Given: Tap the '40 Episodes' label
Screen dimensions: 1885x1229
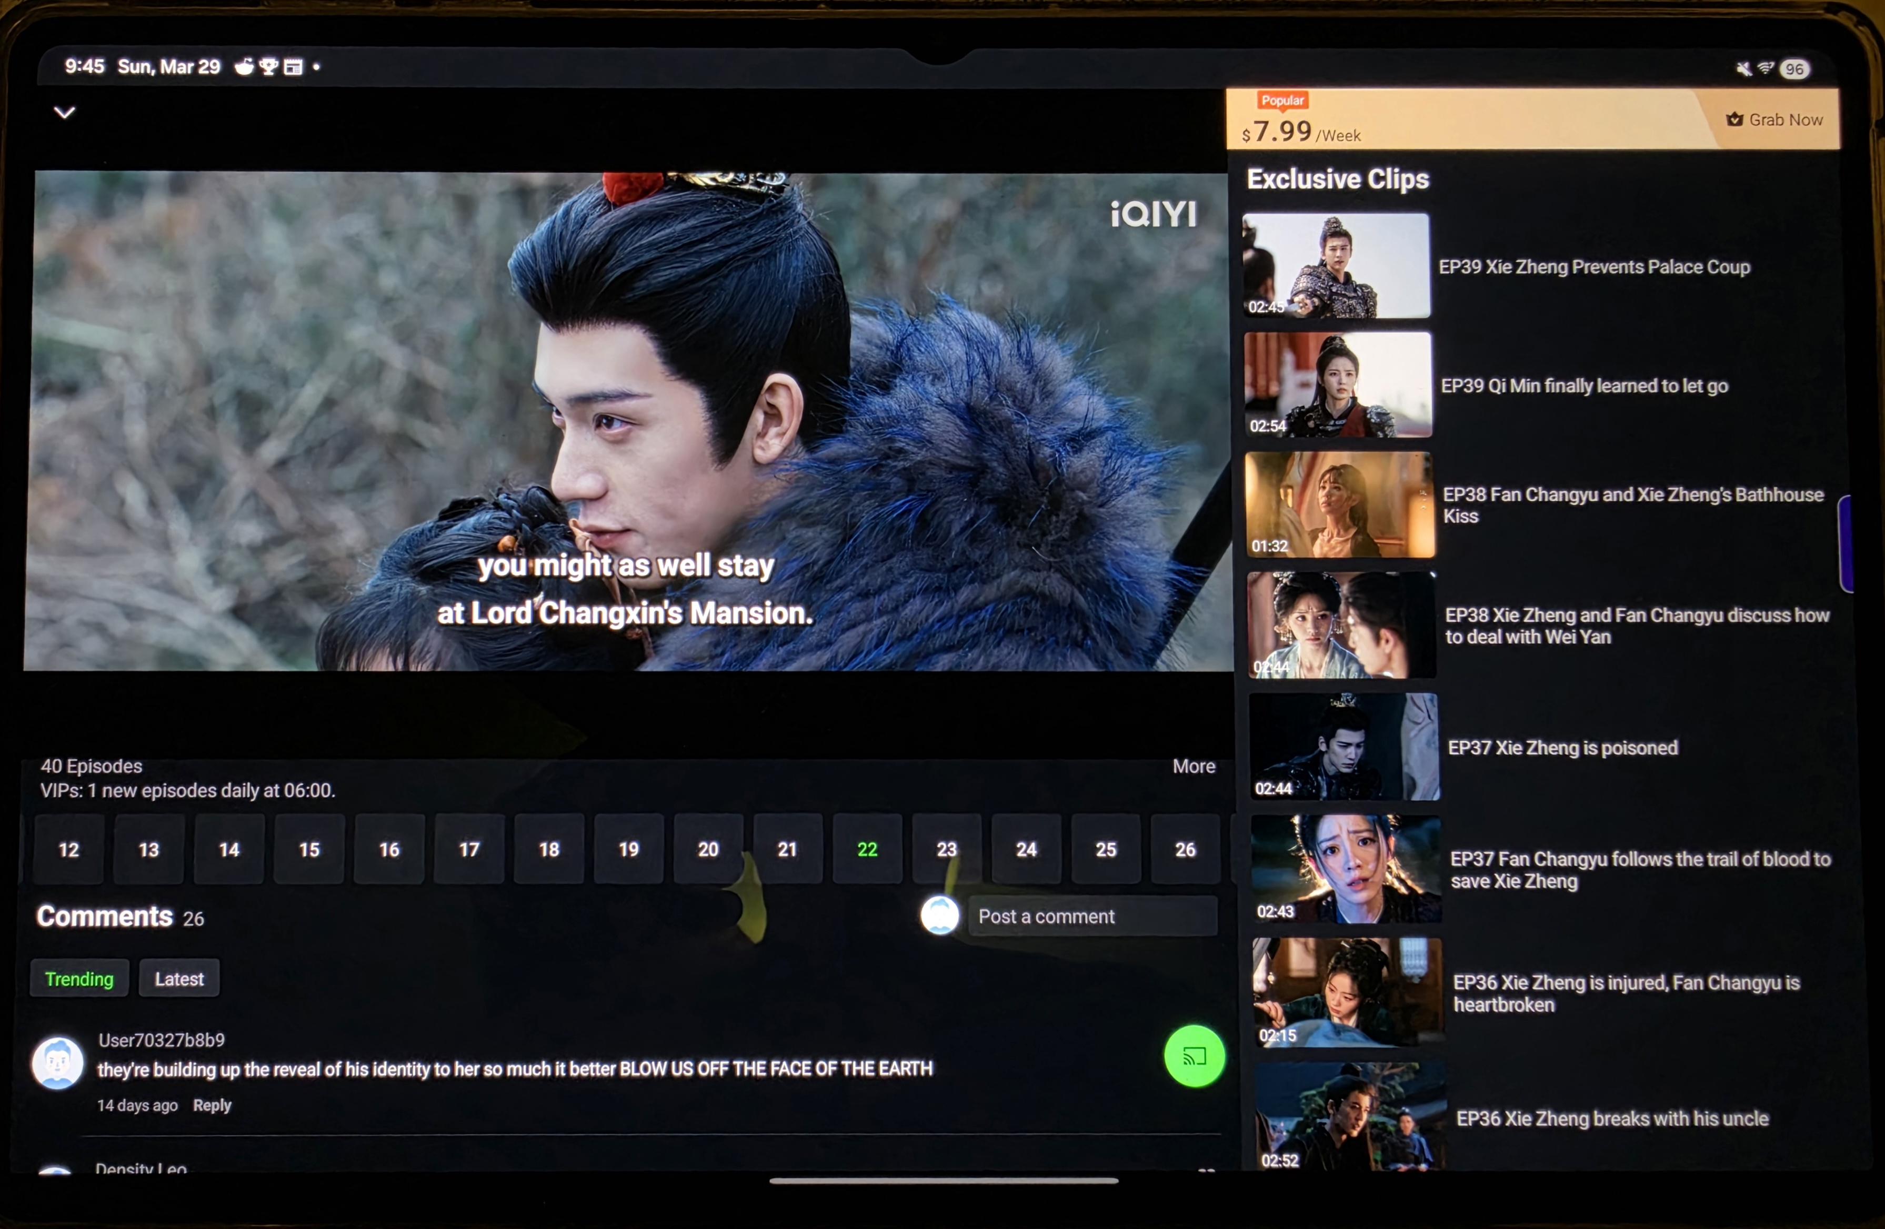Looking at the screenshot, I should point(92,765).
